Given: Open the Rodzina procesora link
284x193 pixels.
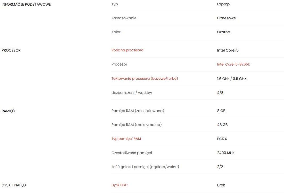Looking at the screenshot, I should tap(127, 50).
